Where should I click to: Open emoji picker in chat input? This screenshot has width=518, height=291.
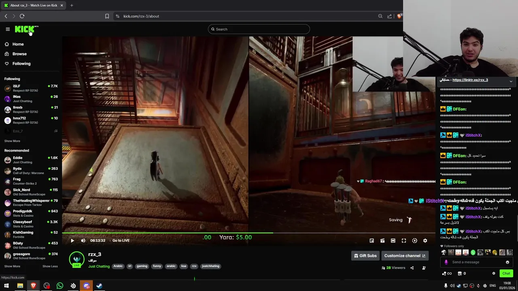(507, 262)
